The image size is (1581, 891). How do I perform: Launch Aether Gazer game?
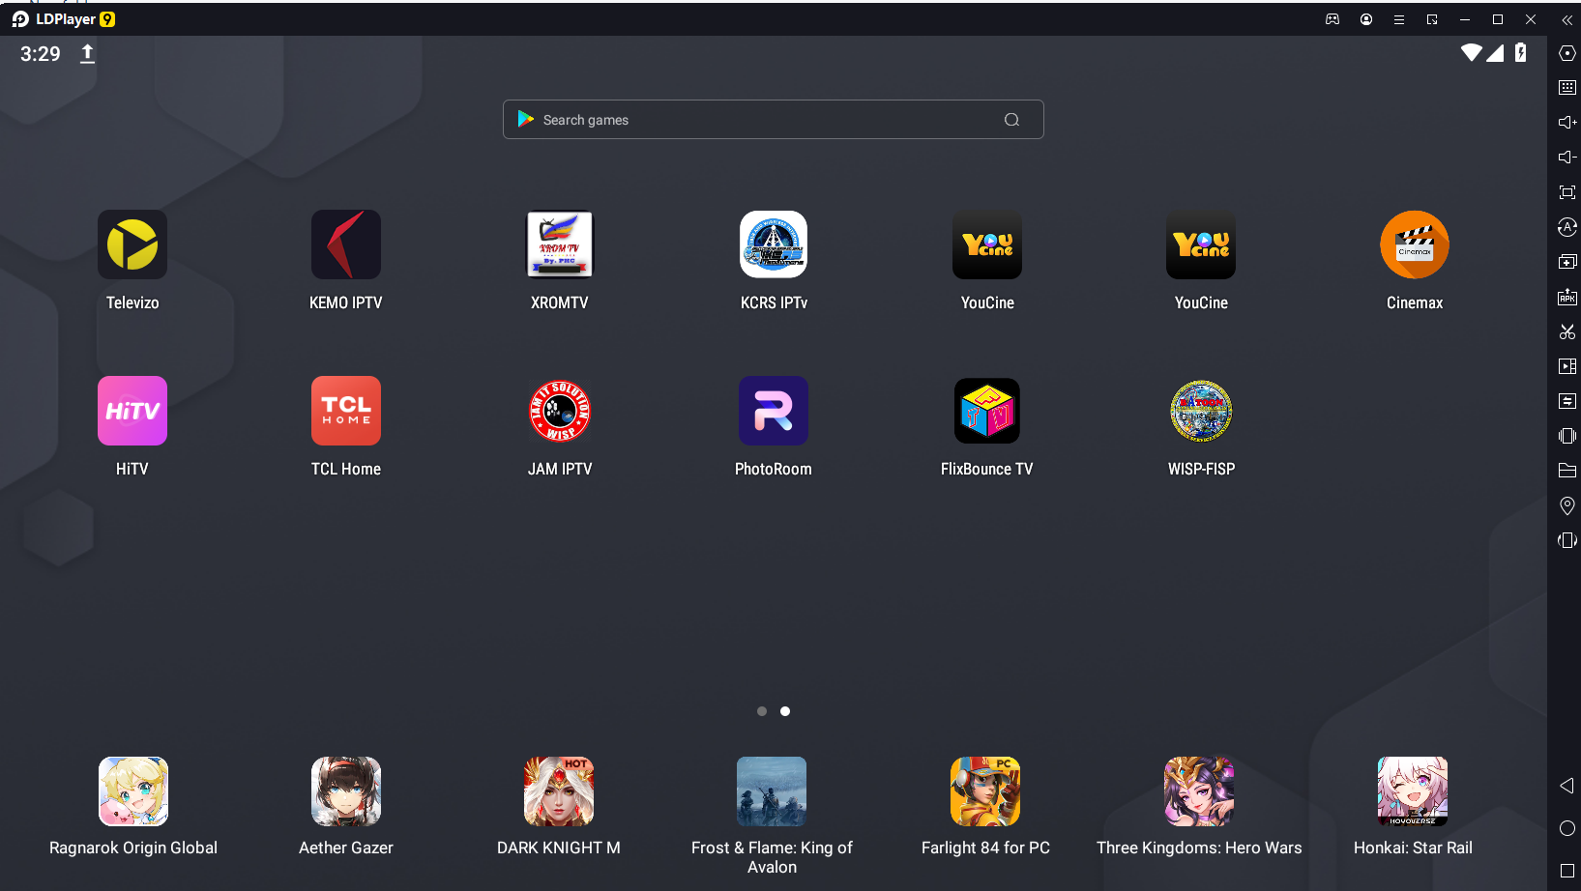pos(346,791)
